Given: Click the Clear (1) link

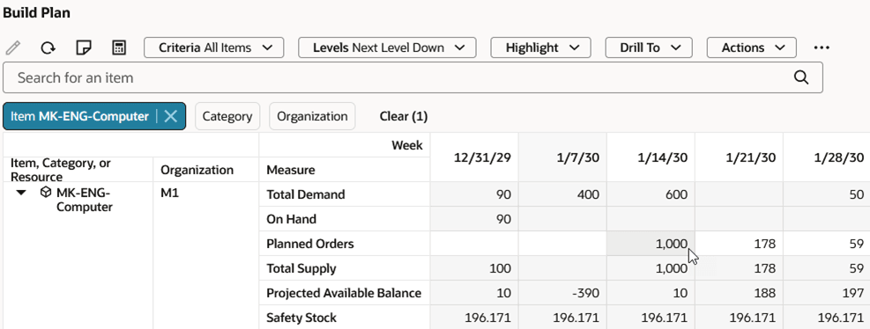Looking at the screenshot, I should click(x=404, y=116).
